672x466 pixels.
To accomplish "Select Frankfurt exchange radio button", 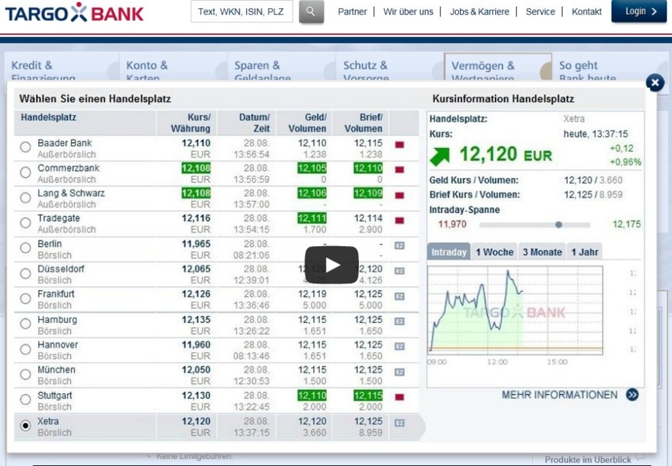I will point(26,299).
